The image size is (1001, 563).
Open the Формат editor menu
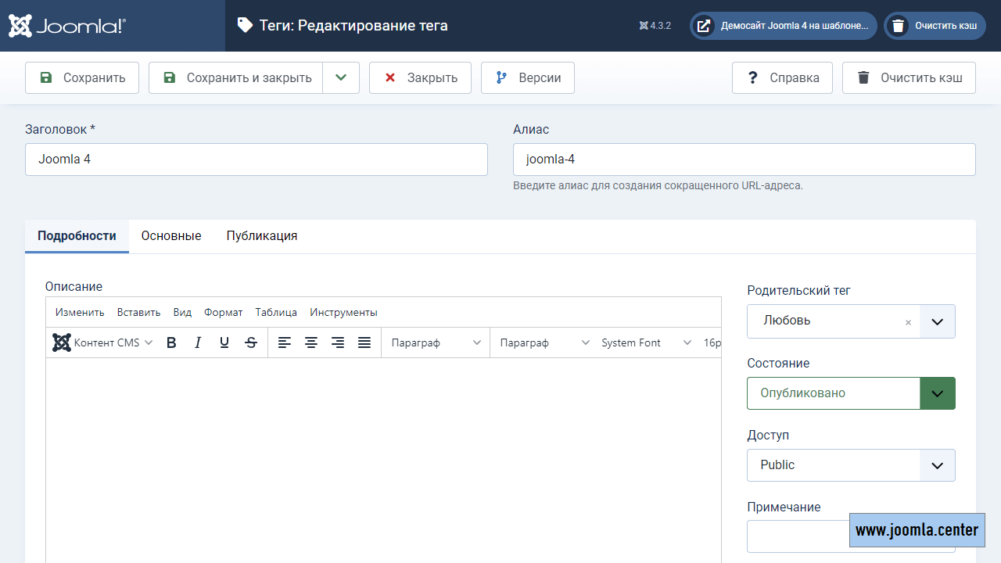pos(224,312)
